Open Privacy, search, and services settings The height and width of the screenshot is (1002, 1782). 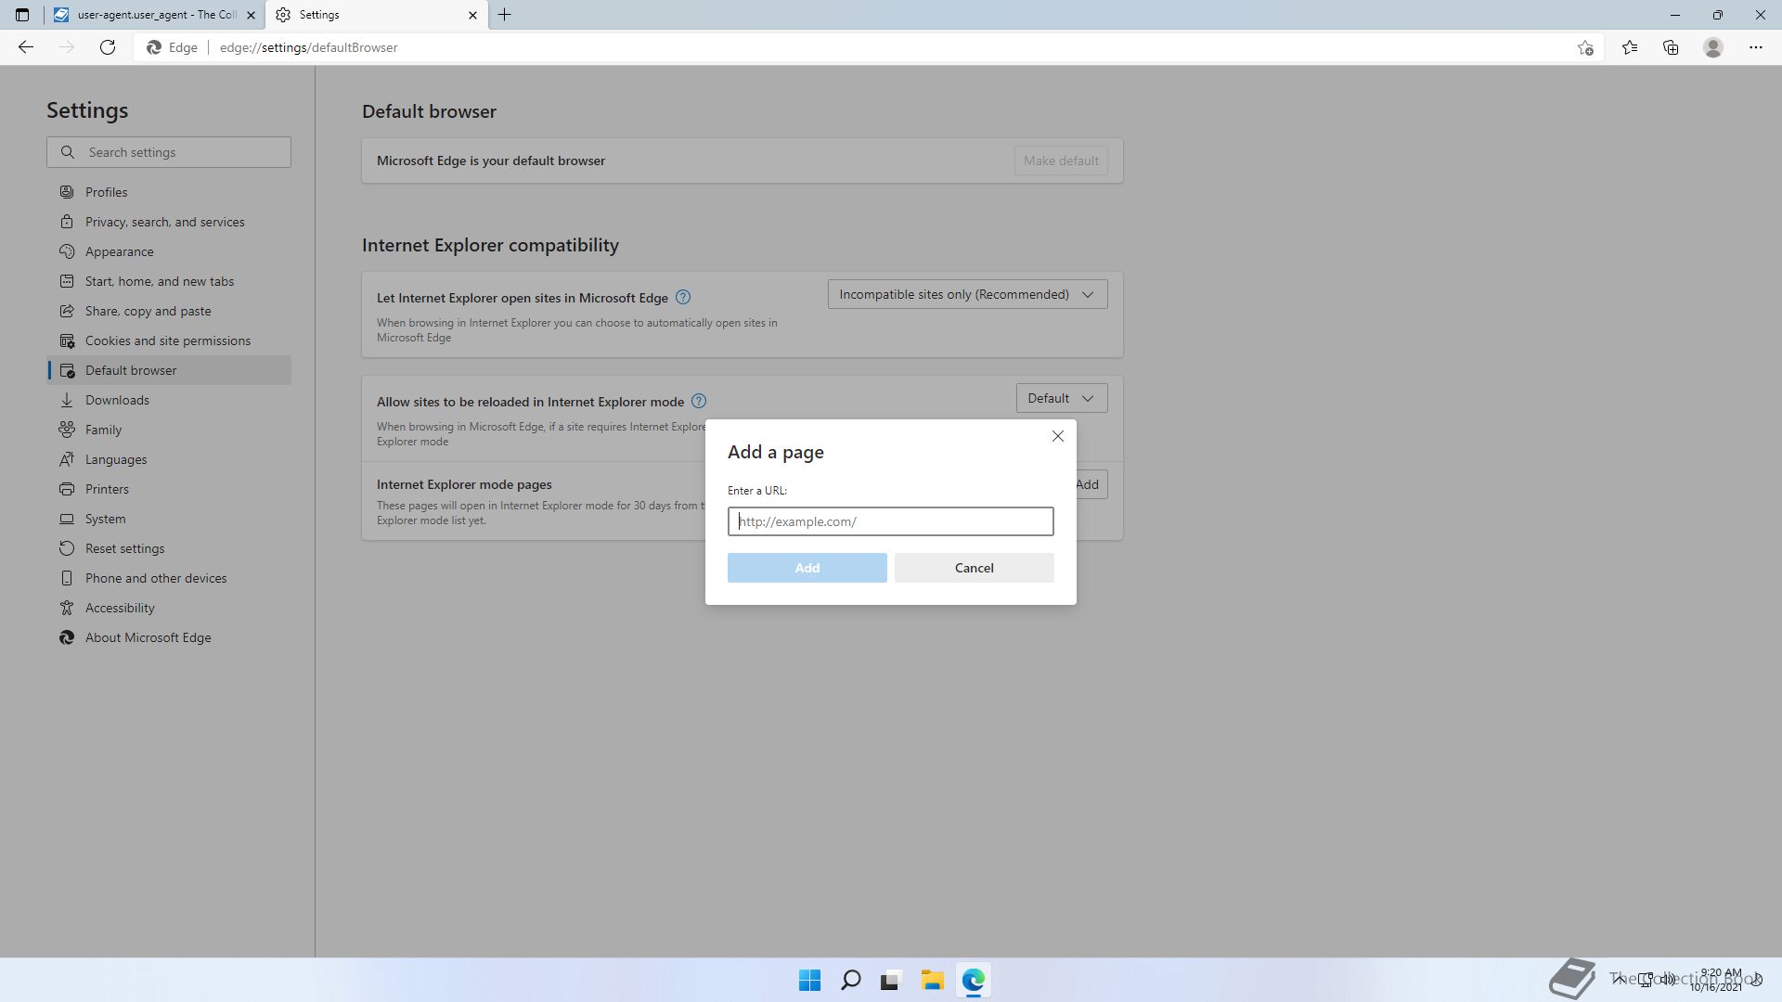[x=169, y=222]
